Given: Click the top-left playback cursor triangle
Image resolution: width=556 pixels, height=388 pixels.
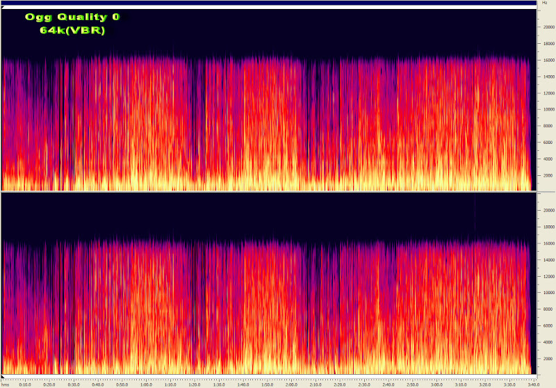Looking at the screenshot, I should [x=3, y=7].
